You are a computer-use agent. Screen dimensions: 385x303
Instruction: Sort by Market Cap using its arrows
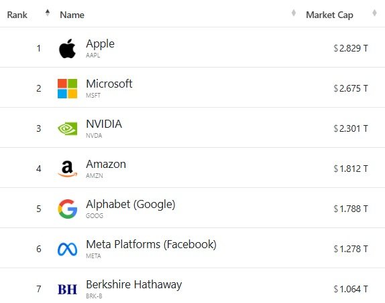(374, 13)
